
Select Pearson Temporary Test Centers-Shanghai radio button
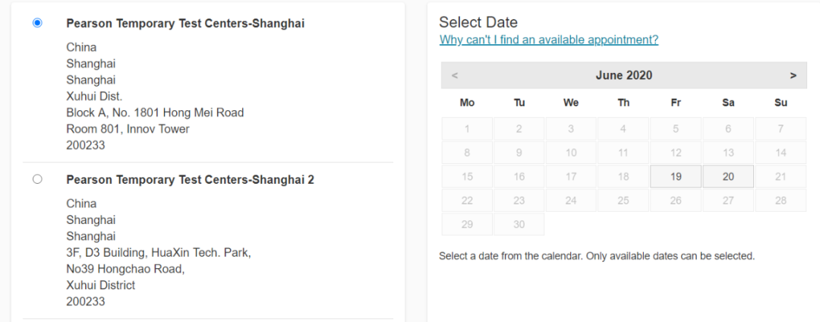pos(37,23)
